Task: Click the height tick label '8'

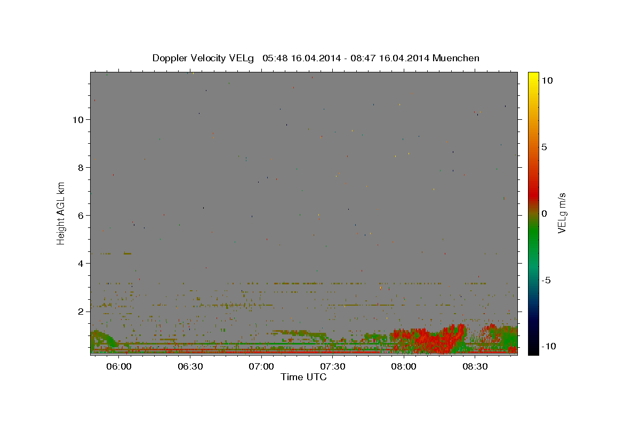Action: coord(81,168)
